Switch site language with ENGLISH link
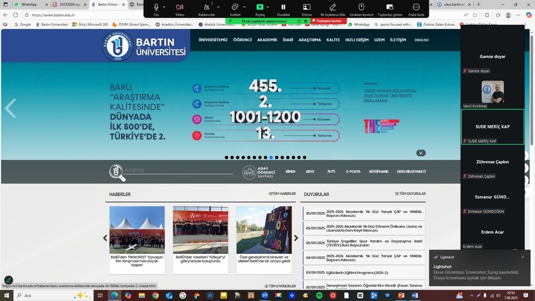The image size is (535, 301). click(x=422, y=40)
